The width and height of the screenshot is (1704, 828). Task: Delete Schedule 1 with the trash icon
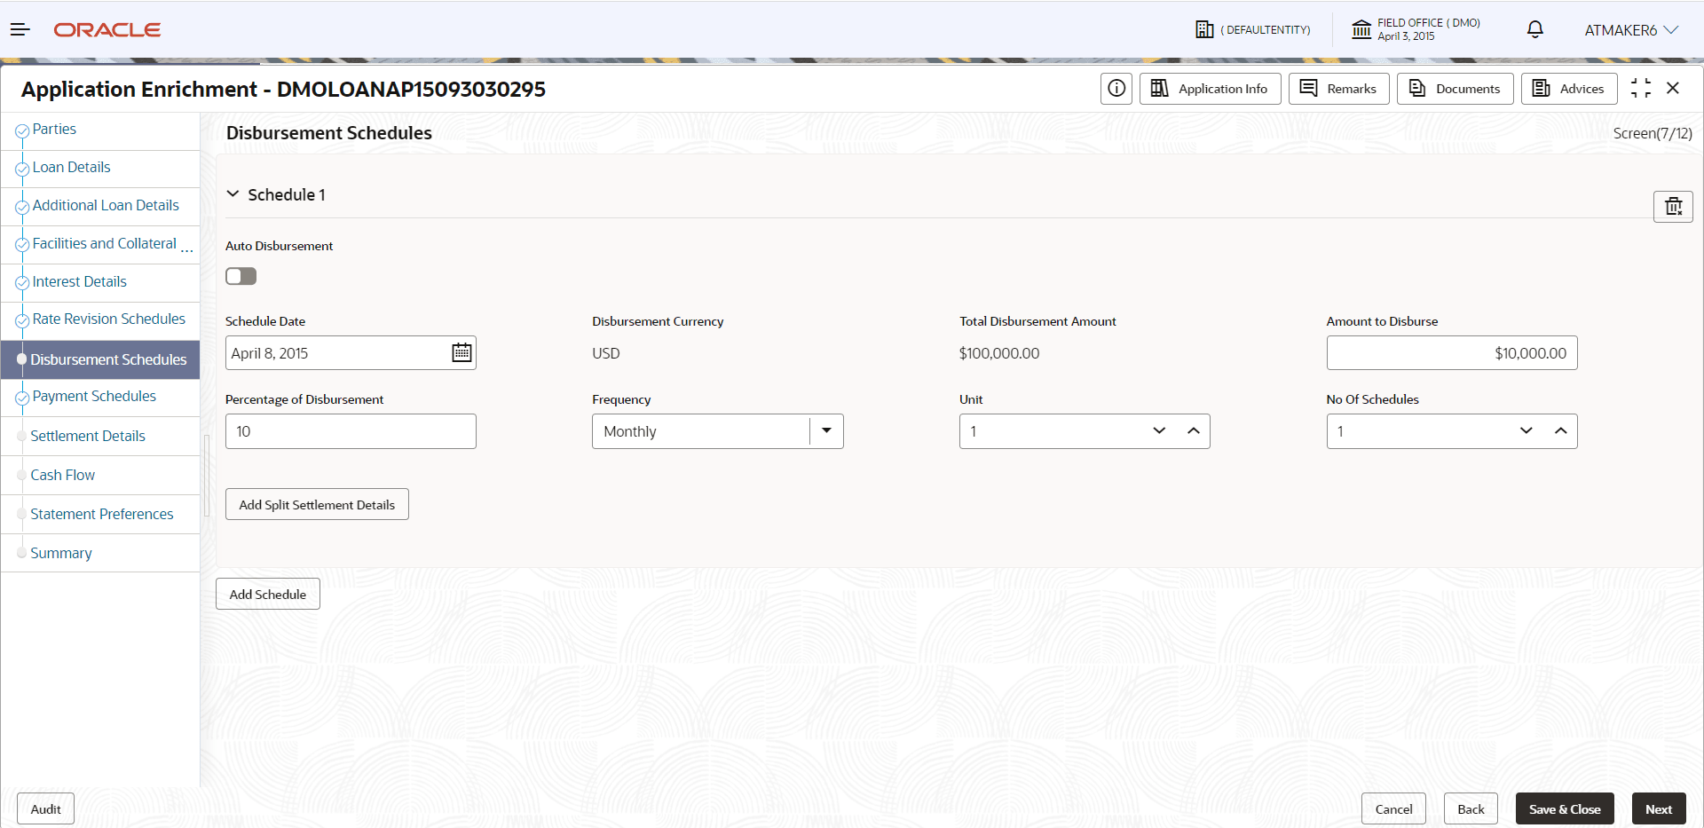pos(1673,207)
